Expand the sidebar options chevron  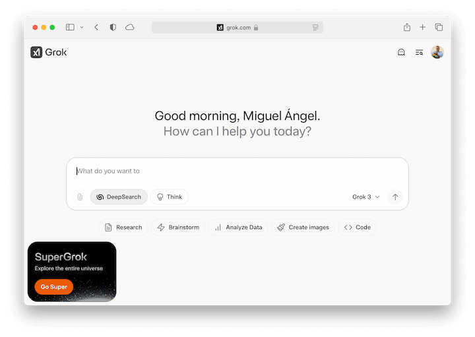[x=82, y=27]
